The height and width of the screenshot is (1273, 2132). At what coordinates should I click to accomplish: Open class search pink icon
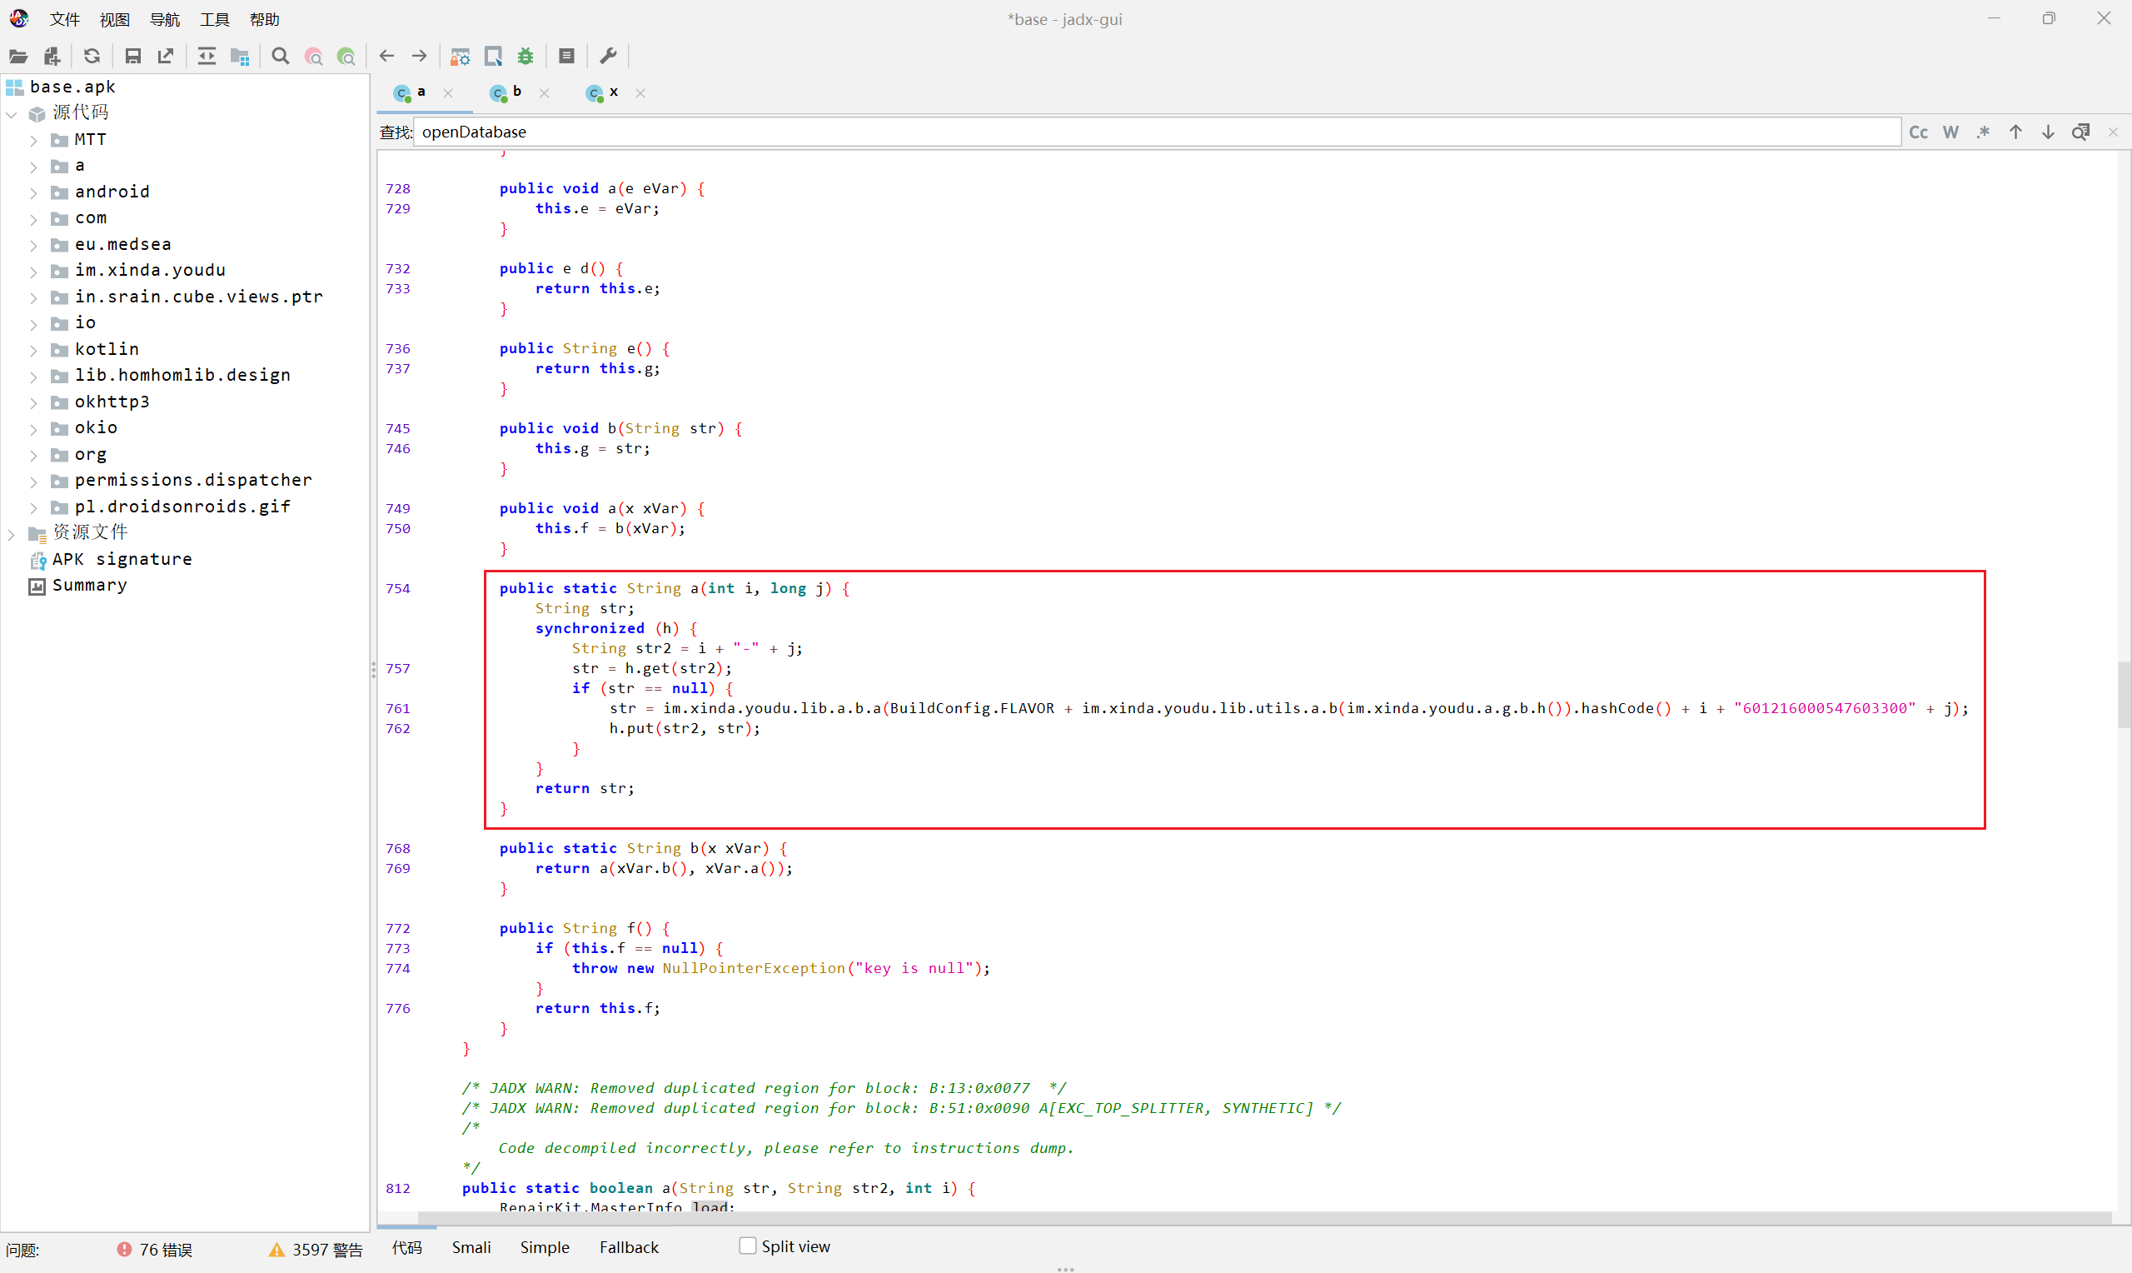[314, 57]
